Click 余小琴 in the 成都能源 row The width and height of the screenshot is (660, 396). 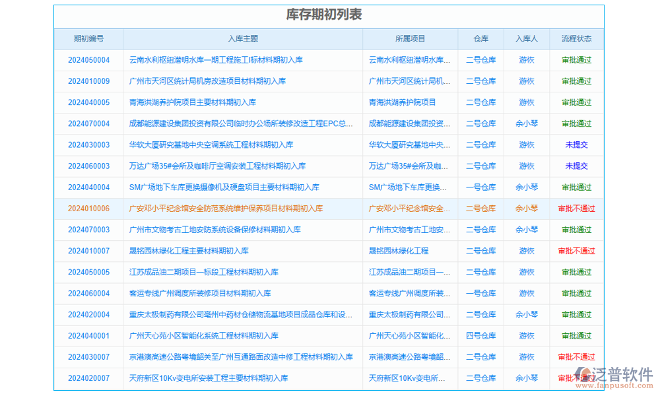click(x=526, y=123)
